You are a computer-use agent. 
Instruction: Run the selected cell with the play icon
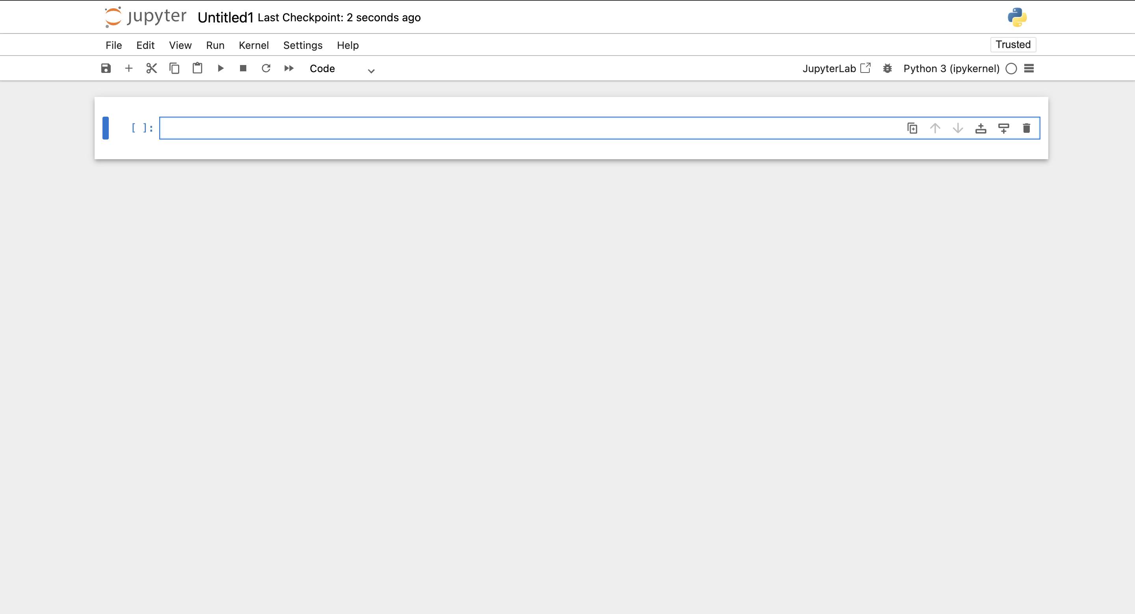click(220, 68)
